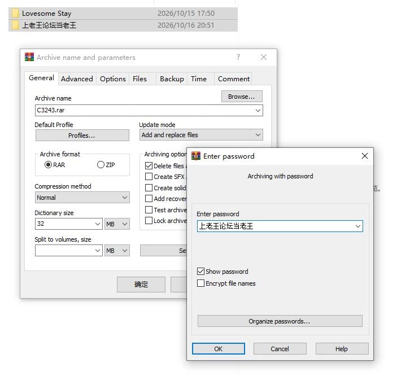Select the 上老王论坛当老王 folder name in list
Viewport: 410px width, 376px height.
pyautogui.click(x=49, y=25)
